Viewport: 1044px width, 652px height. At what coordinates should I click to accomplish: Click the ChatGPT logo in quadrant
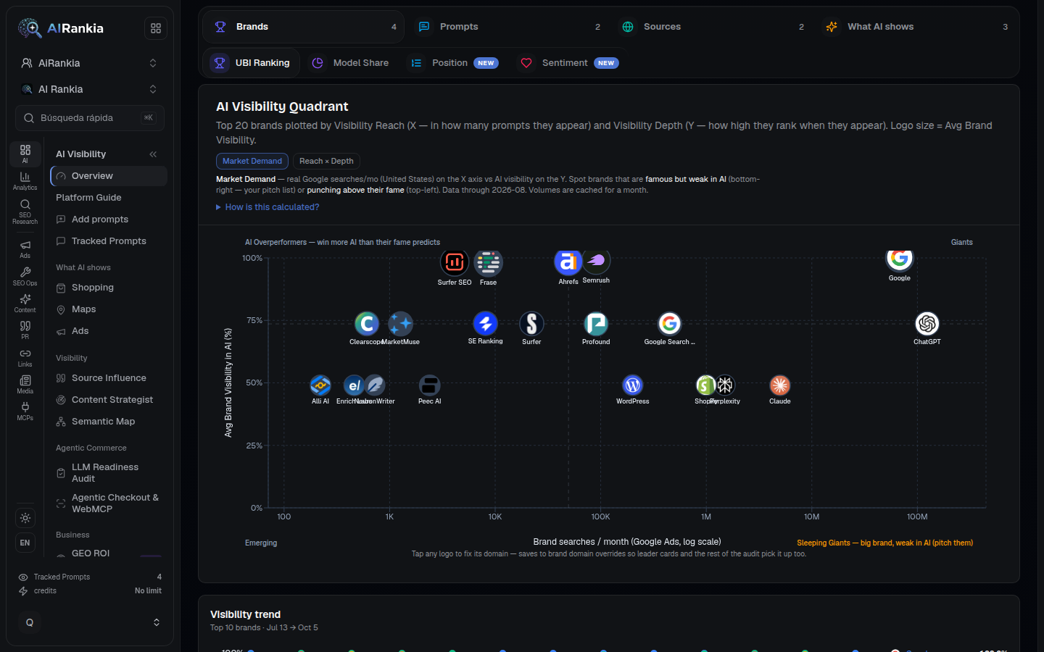click(927, 323)
